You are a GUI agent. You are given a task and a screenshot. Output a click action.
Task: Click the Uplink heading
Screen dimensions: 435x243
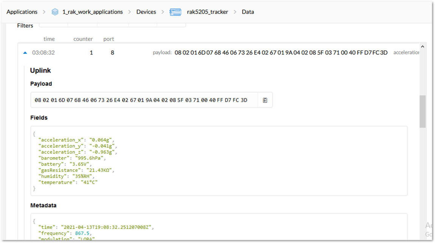click(x=40, y=70)
